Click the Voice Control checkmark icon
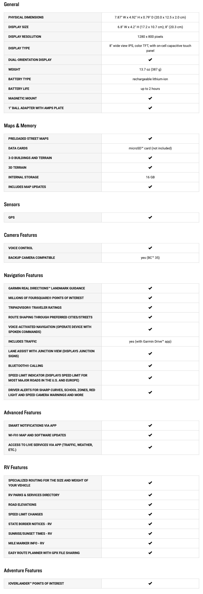This screenshot has width=203, height=594. coord(150,248)
